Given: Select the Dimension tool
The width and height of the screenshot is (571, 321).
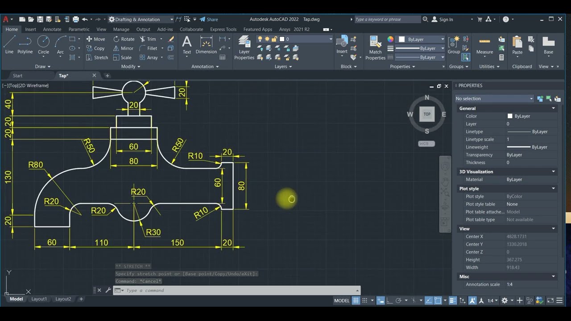Looking at the screenshot, I should [x=206, y=45].
